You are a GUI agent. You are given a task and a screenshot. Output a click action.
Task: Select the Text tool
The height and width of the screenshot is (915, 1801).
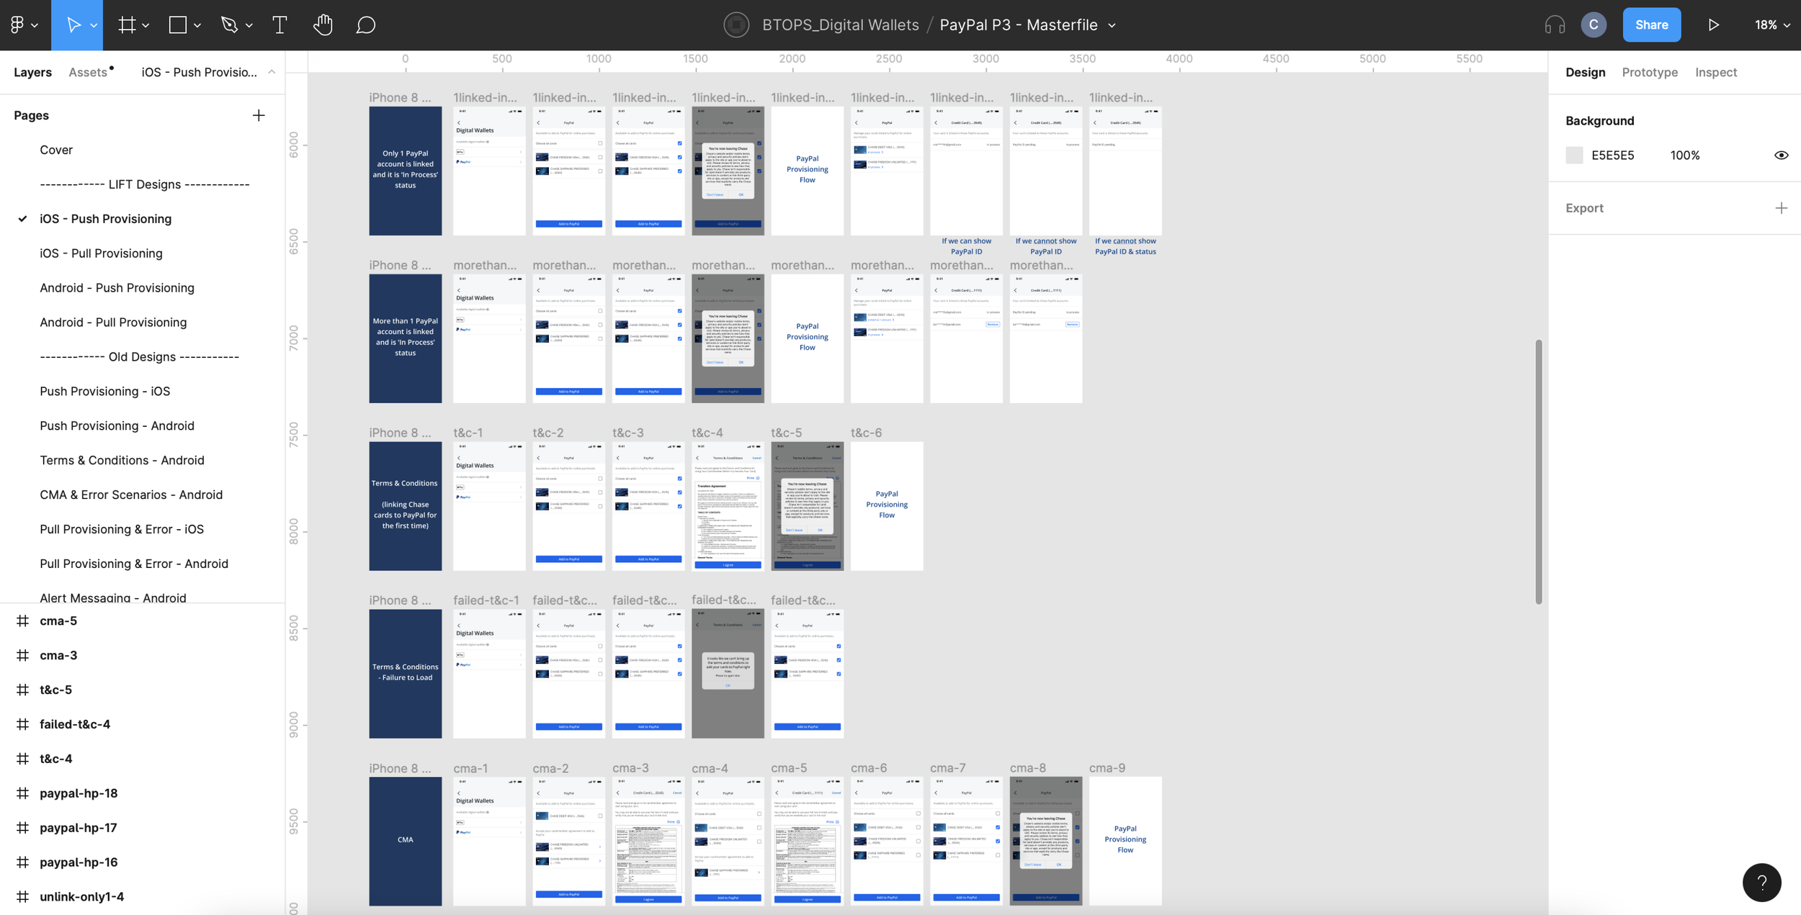click(279, 24)
